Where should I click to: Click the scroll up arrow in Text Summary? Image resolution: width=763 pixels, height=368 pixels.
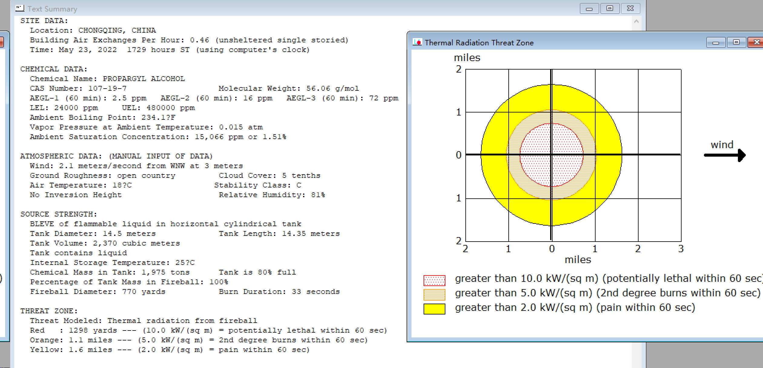[636, 21]
